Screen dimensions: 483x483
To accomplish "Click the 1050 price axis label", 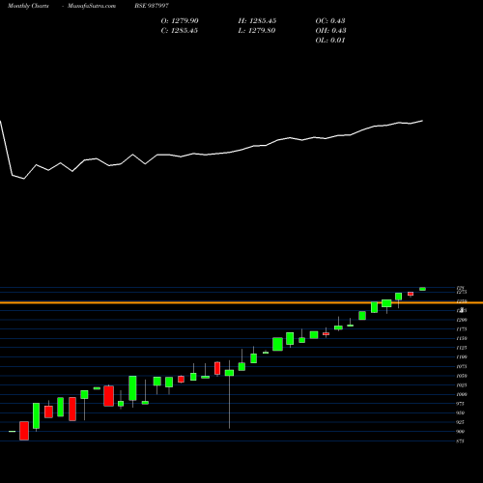I will pos(462,376).
